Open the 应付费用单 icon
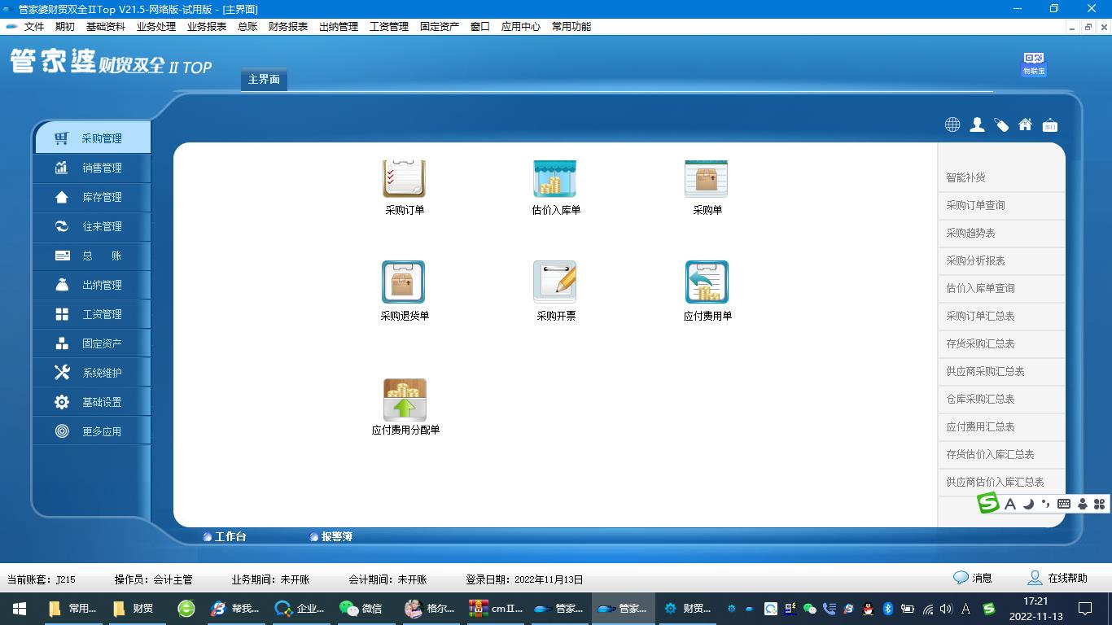The height and width of the screenshot is (625, 1112). [707, 282]
